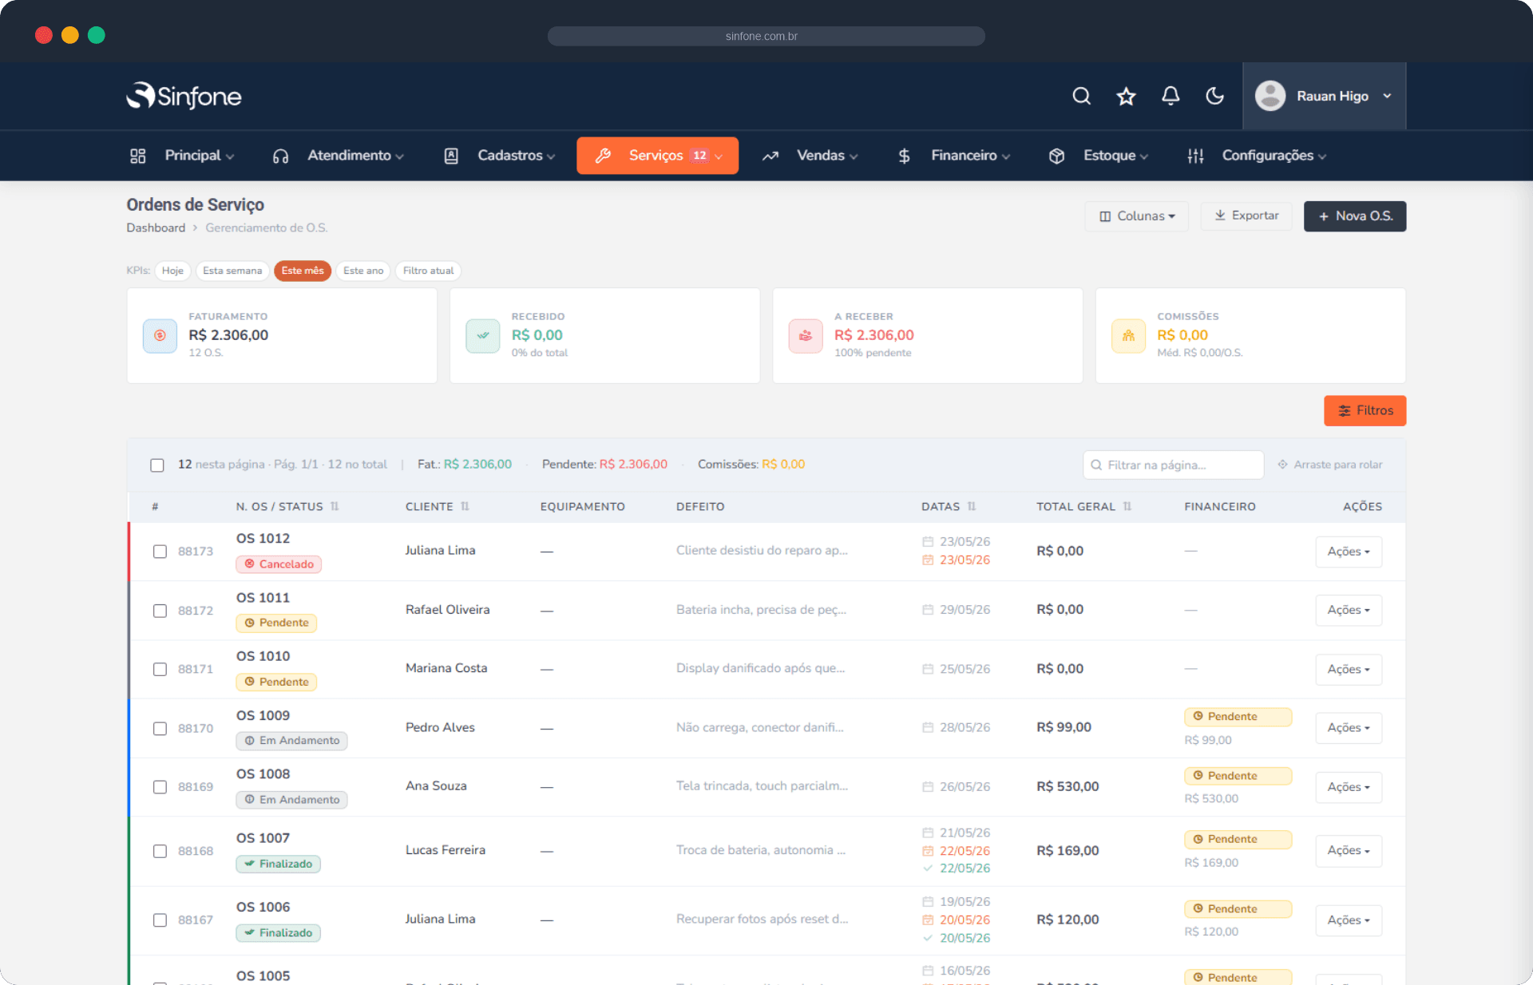Click the Financeiro dollar icon
Screen dimensions: 1533x985
coord(904,156)
